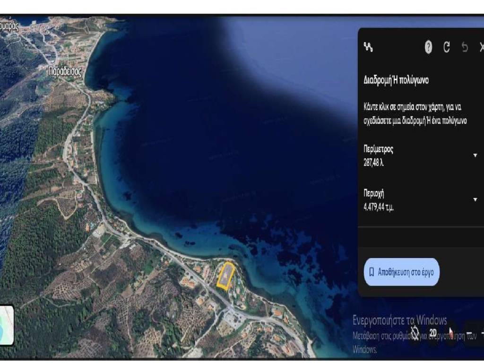Open the measurement help question mark
This screenshot has height=363, width=484.
click(x=428, y=47)
